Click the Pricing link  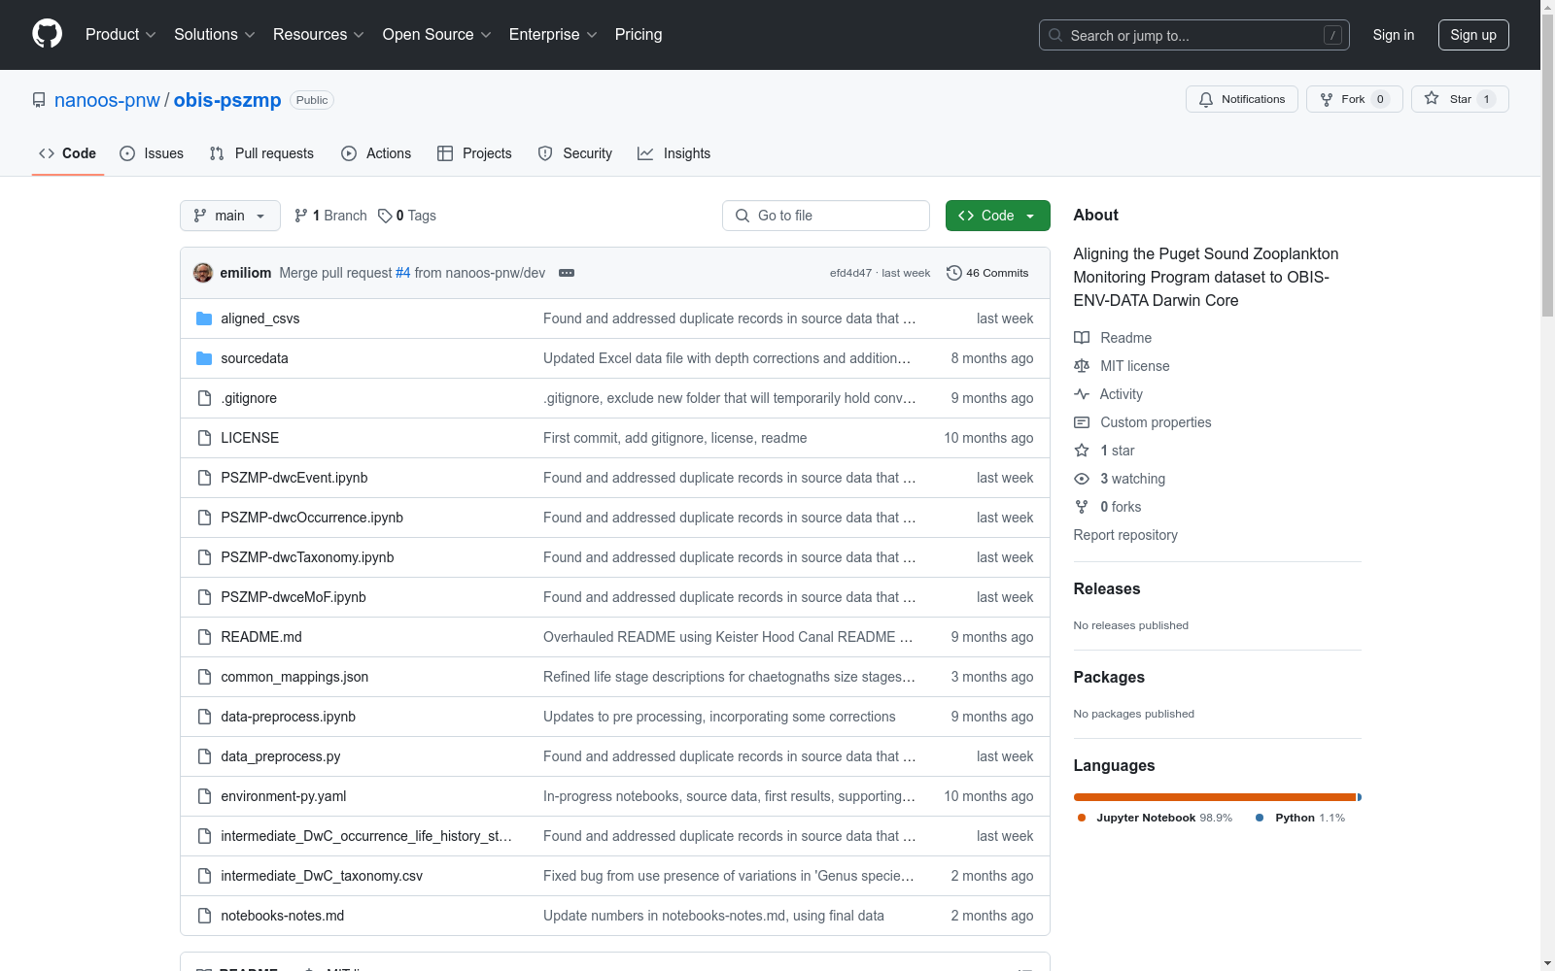click(x=639, y=35)
